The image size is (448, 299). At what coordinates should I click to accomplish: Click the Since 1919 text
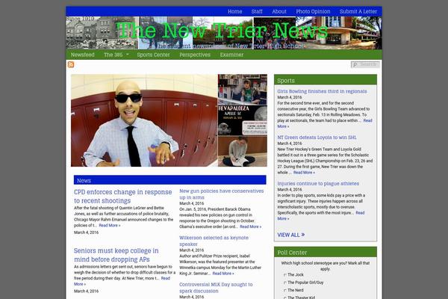point(81,19)
